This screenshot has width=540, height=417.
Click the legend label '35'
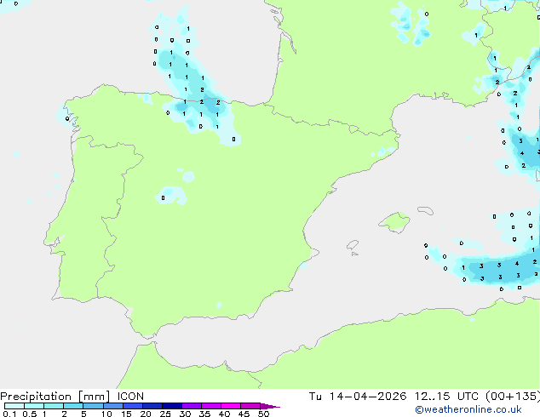204,414
